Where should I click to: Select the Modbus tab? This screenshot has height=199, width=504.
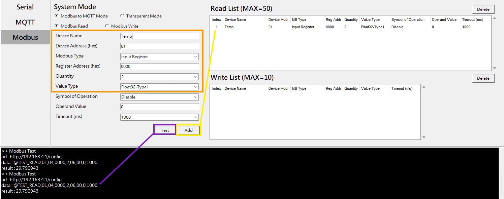tap(25, 37)
